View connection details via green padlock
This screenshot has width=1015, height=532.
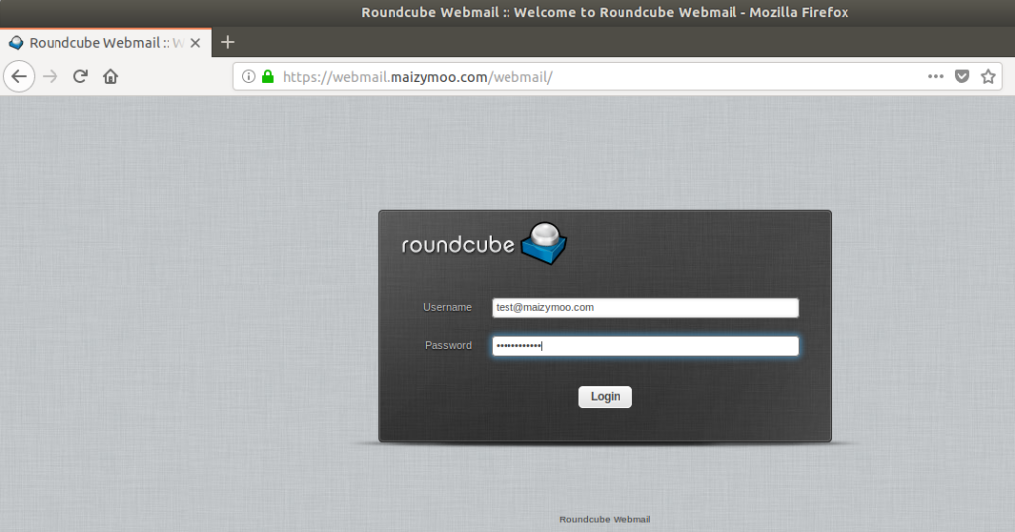pos(268,77)
